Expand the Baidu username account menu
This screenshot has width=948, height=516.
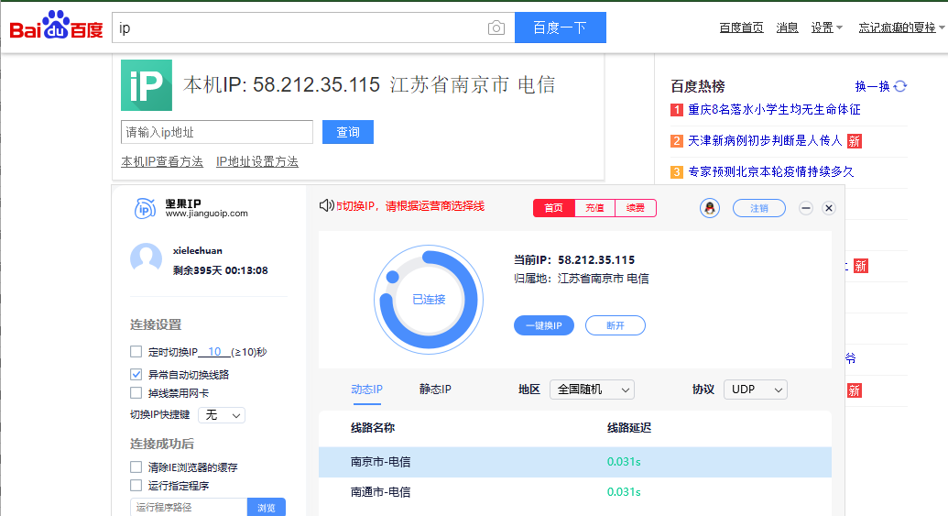901,27
